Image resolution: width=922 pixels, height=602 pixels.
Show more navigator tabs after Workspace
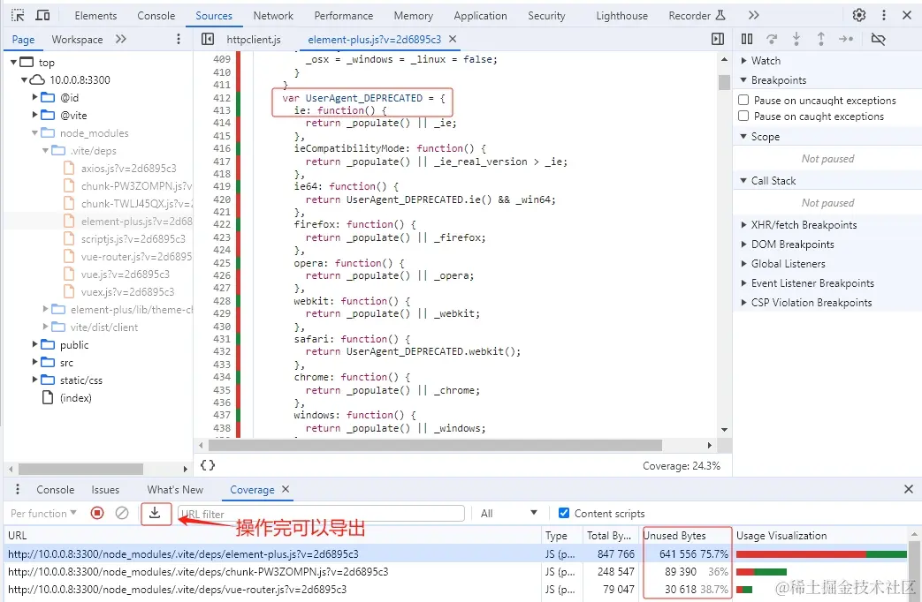(120, 40)
